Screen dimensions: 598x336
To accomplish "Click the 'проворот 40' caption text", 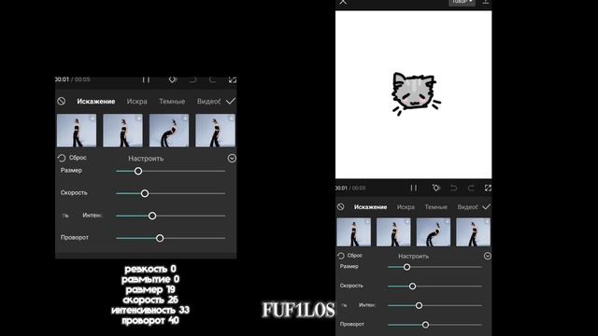I will (x=150, y=320).
